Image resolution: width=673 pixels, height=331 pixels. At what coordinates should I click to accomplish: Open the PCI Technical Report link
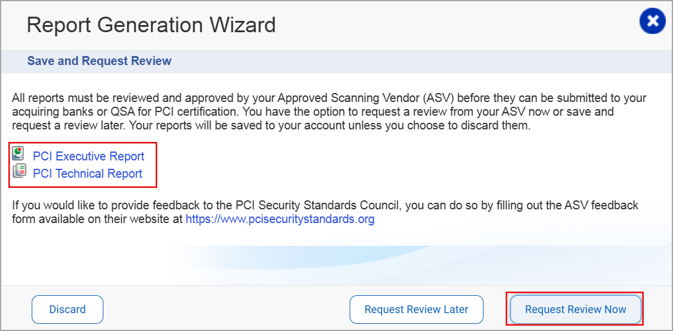[87, 174]
